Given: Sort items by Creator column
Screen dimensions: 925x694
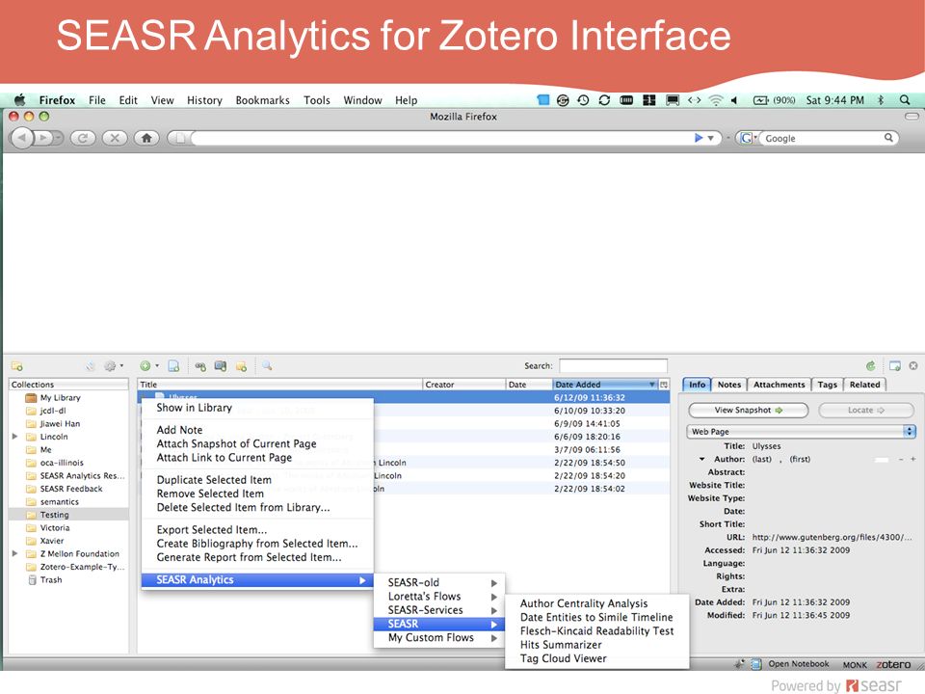Looking at the screenshot, I should tap(463, 385).
